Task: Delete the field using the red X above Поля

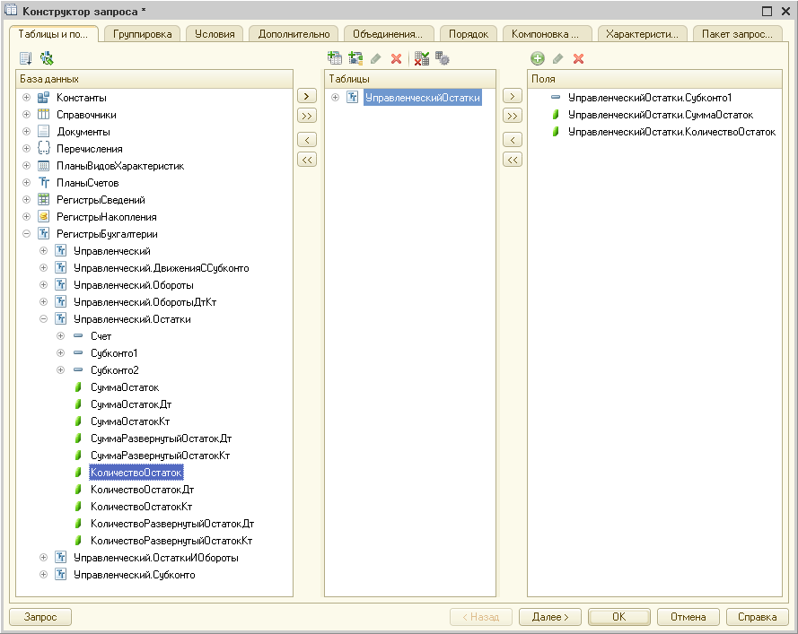Action: (x=579, y=58)
